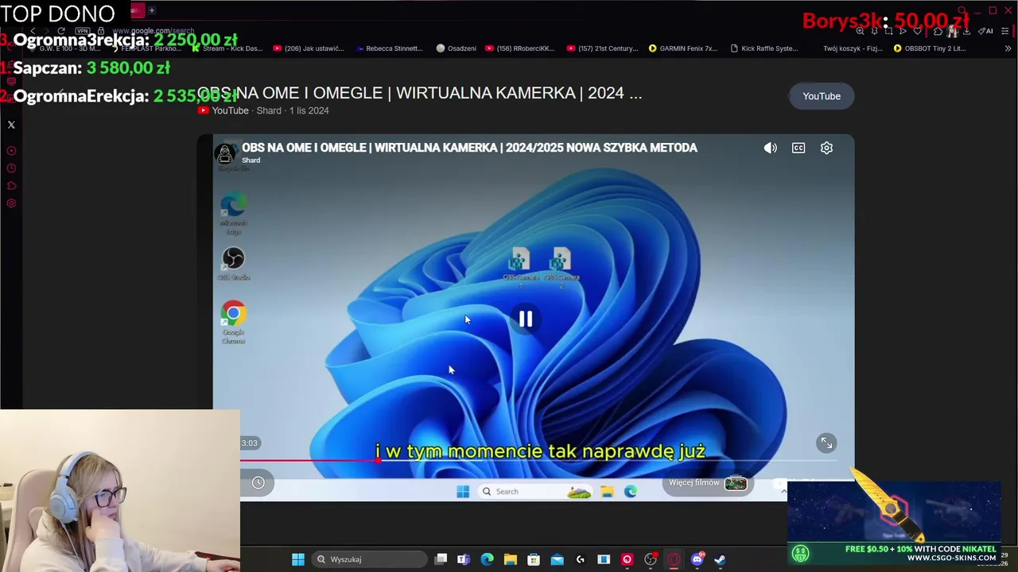The width and height of the screenshot is (1018, 572).
Task: Click the Wyszukaj taskbar search box
Action: 369,559
